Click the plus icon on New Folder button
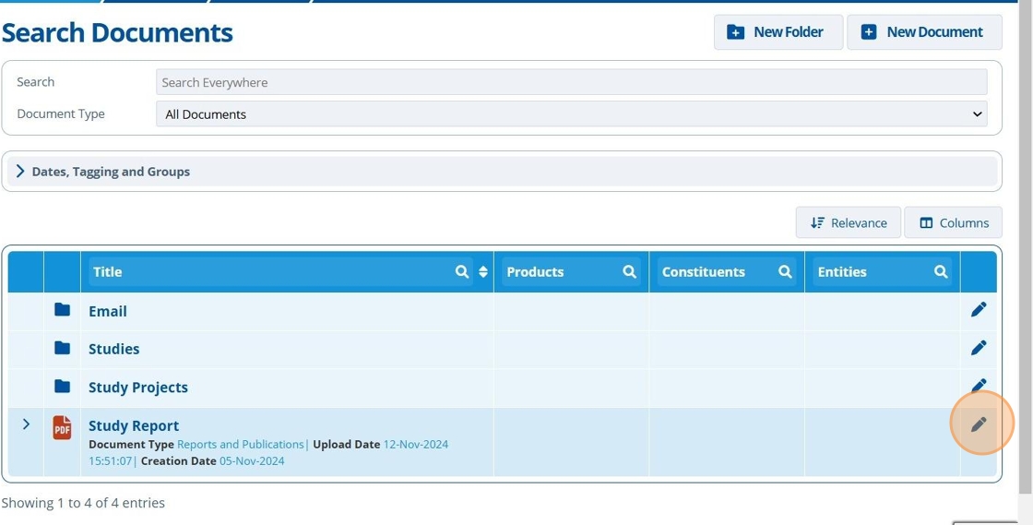Viewport: 1033px width, 525px height. pyautogui.click(x=735, y=32)
